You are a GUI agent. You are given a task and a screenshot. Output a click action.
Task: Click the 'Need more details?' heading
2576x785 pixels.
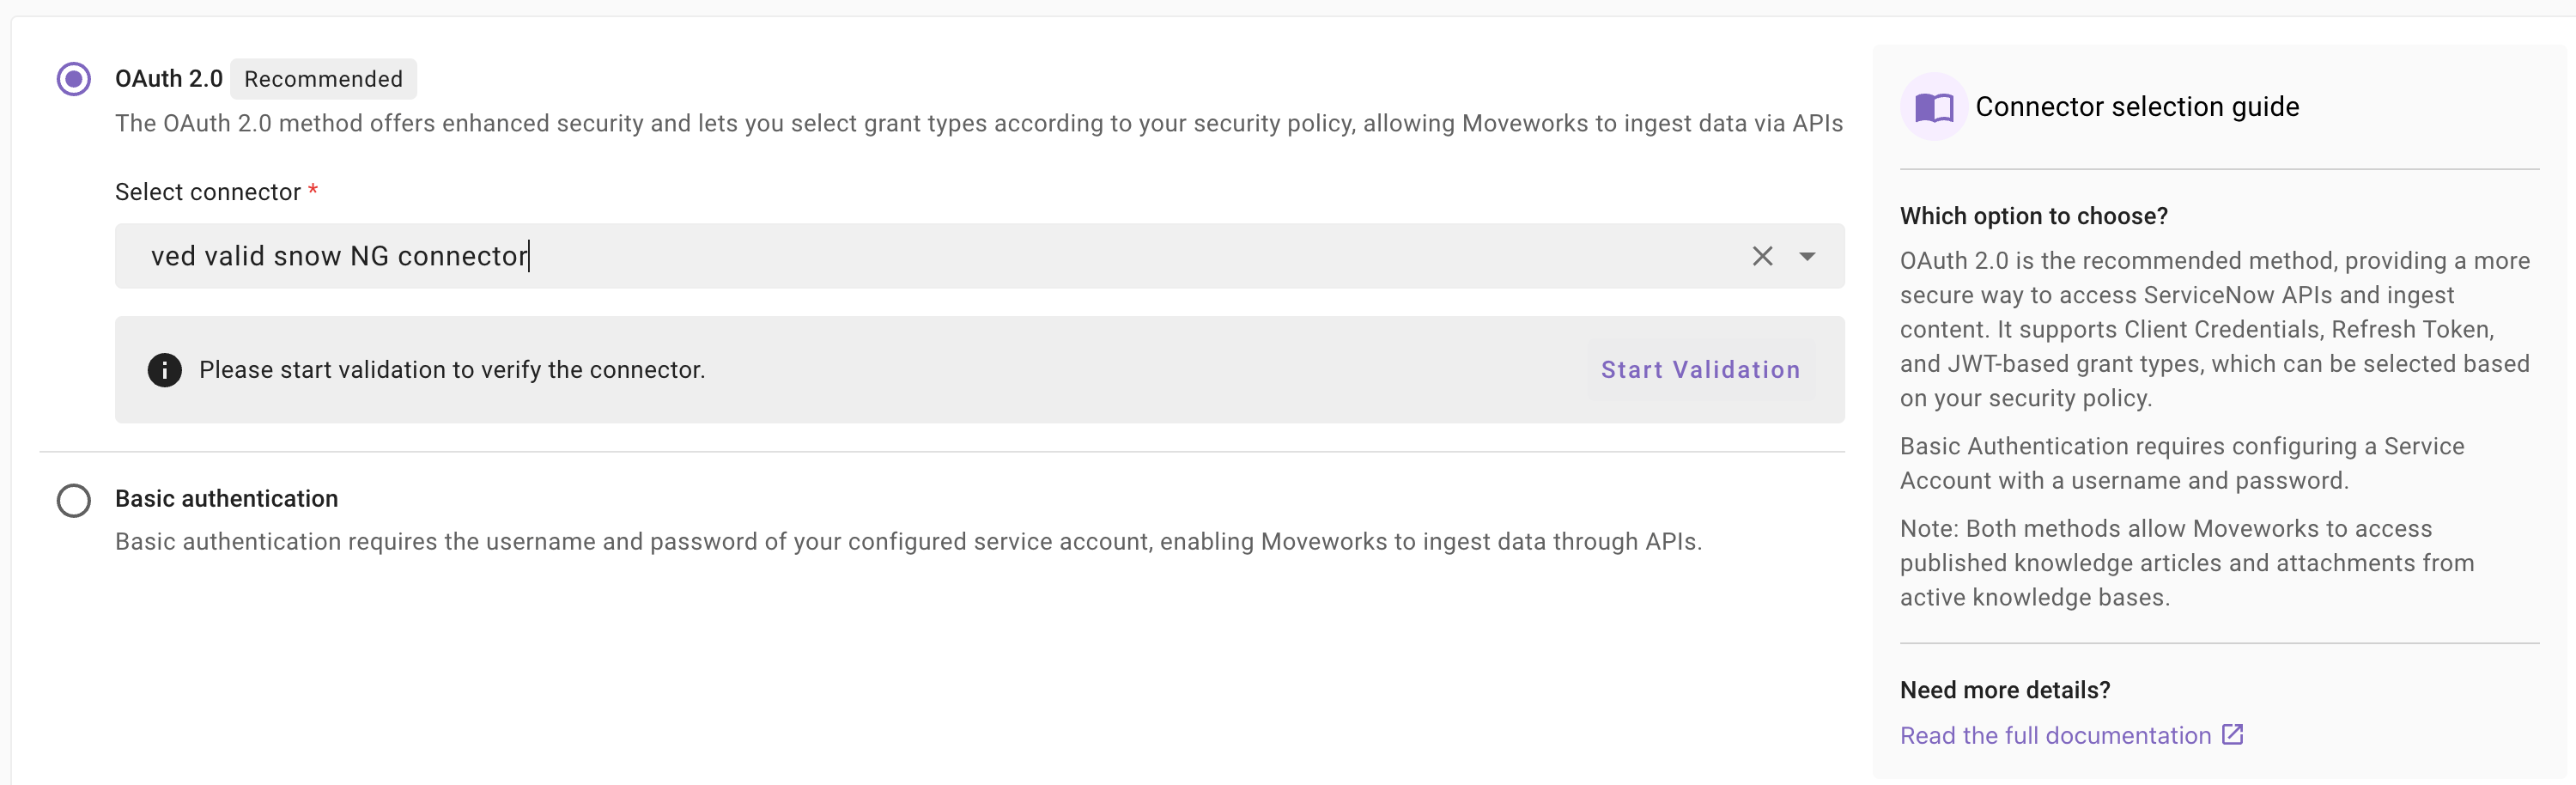click(2004, 690)
